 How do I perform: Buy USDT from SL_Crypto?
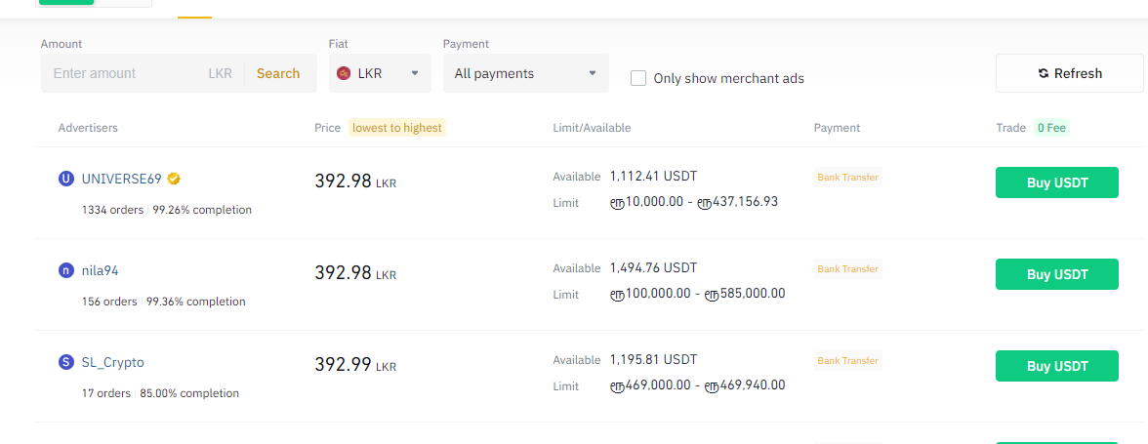click(x=1057, y=366)
